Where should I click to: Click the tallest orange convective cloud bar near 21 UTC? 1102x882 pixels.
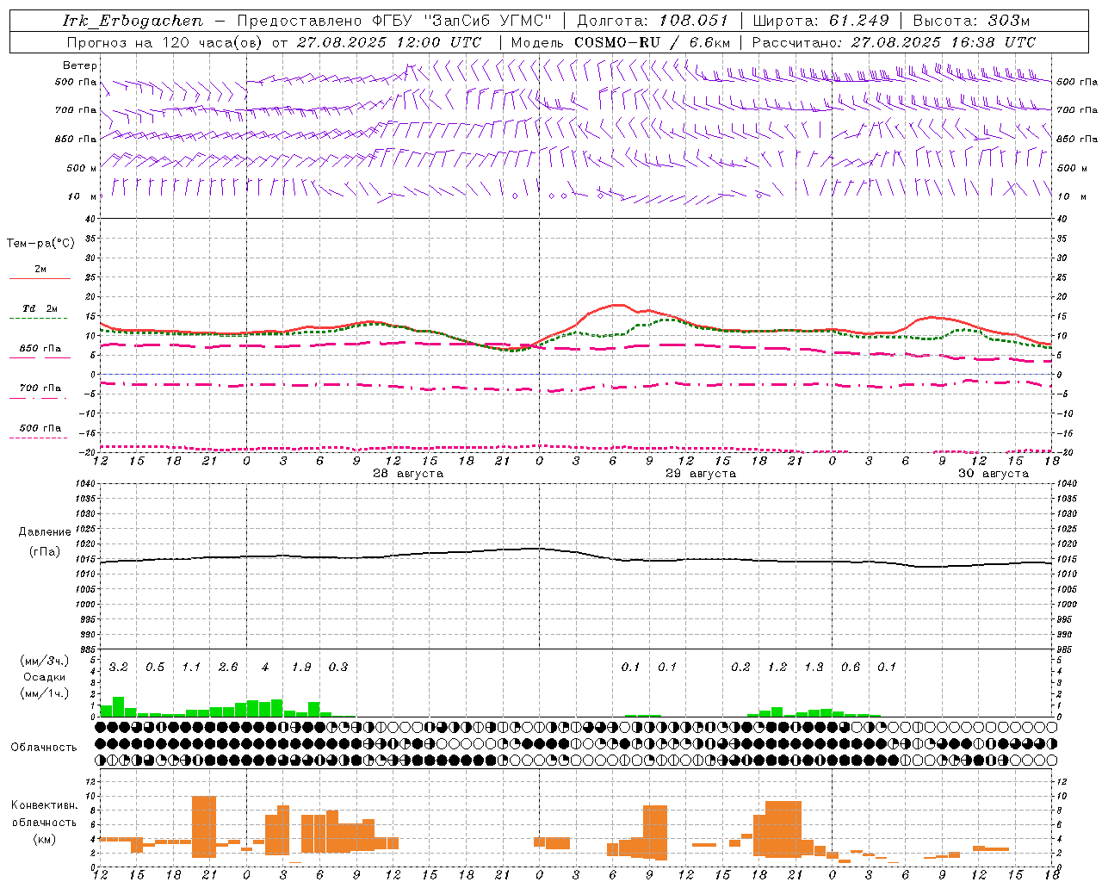click(204, 826)
